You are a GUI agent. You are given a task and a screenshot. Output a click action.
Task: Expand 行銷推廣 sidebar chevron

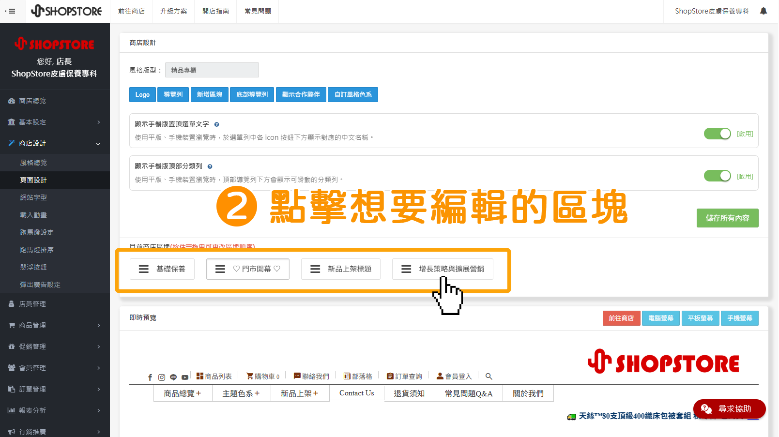point(98,432)
